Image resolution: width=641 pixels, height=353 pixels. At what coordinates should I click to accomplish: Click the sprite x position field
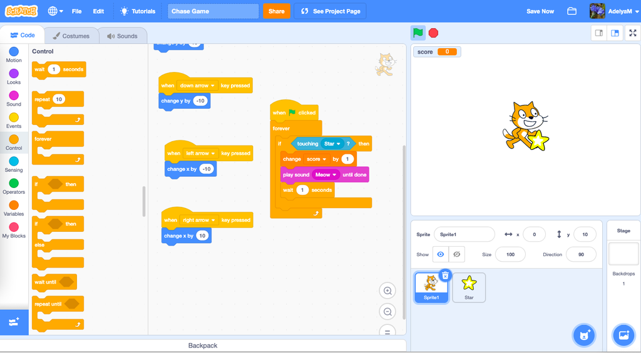[x=534, y=234]
